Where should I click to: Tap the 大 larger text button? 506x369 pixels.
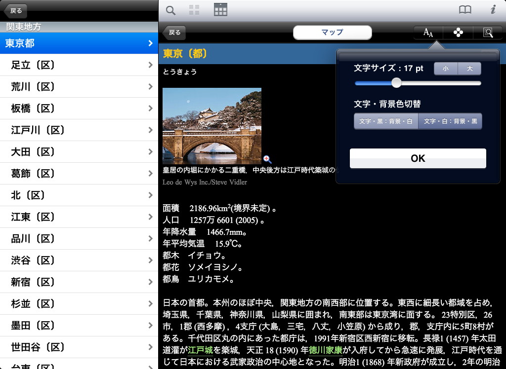470,69
